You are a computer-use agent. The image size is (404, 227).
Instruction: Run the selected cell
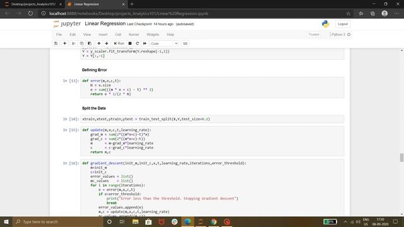coord(119,44)
